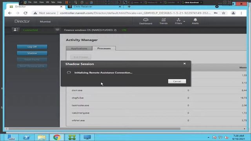
Task: Close the Citrix Receiver browser tab
Action: (x=120, y=7)
